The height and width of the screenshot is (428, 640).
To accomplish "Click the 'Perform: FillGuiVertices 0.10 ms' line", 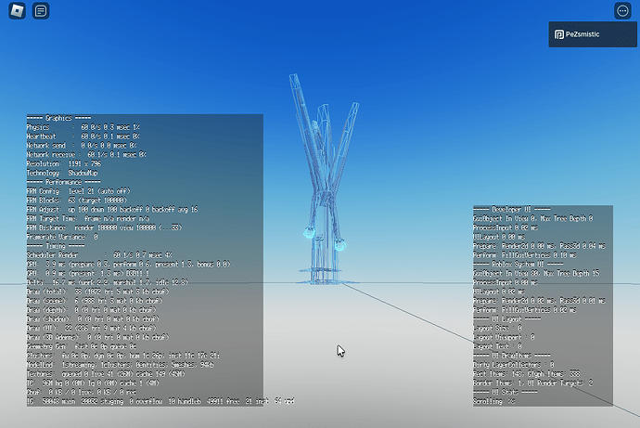I will click(x=525, y=254).
